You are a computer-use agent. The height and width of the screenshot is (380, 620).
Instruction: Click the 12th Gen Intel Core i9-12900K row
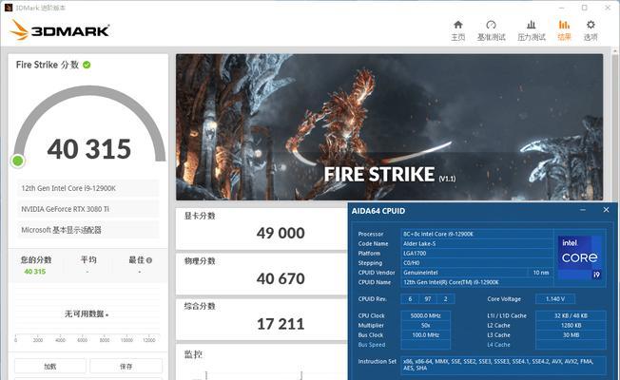pyautogui.click(x=87, y=188)
